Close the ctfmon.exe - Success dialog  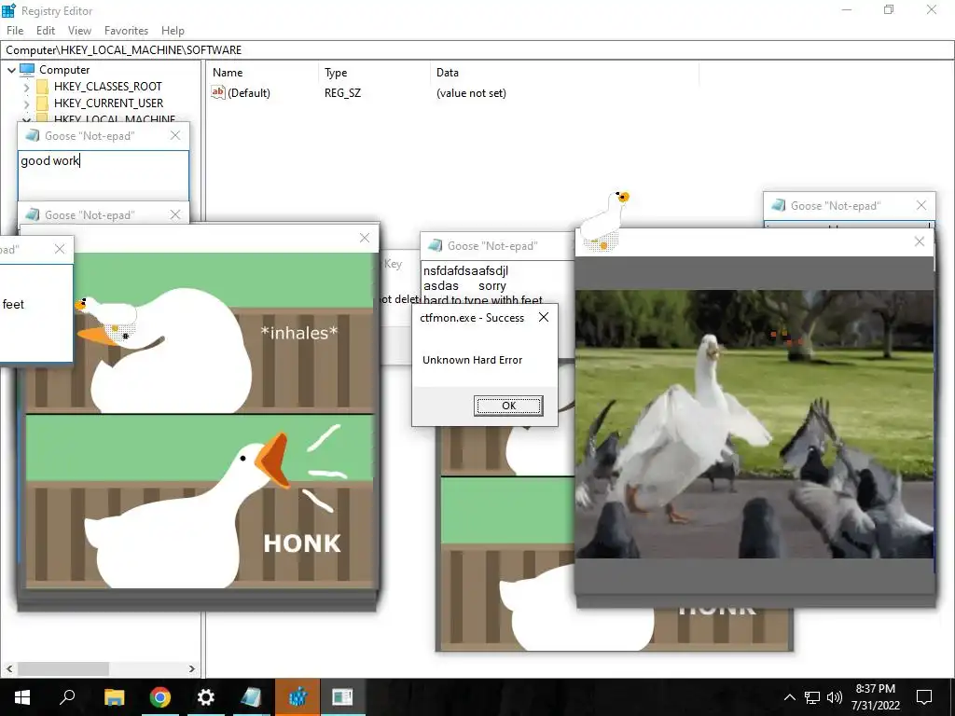click(x=544, y=317)
